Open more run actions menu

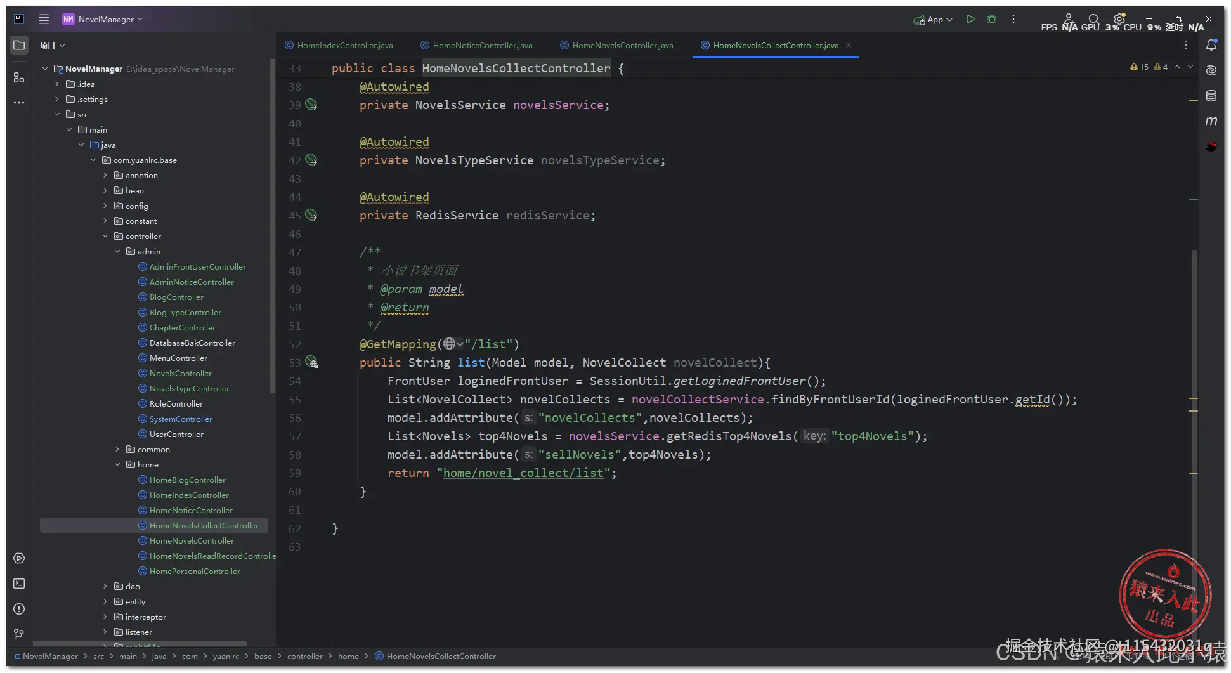(x=1013, y=19)
